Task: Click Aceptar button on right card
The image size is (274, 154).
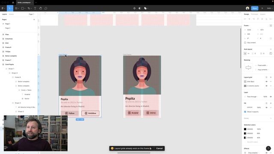Action: coord(133,113)
